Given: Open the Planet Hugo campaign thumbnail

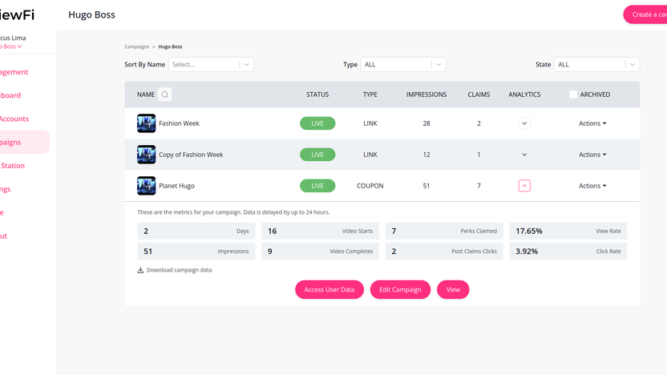Looking at the screenshot, I should tap(147, 186).
